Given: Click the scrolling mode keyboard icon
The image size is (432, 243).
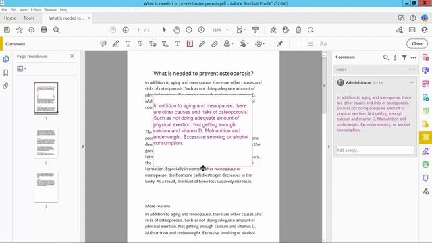Looking at the screenshot, I should point(255,30).
